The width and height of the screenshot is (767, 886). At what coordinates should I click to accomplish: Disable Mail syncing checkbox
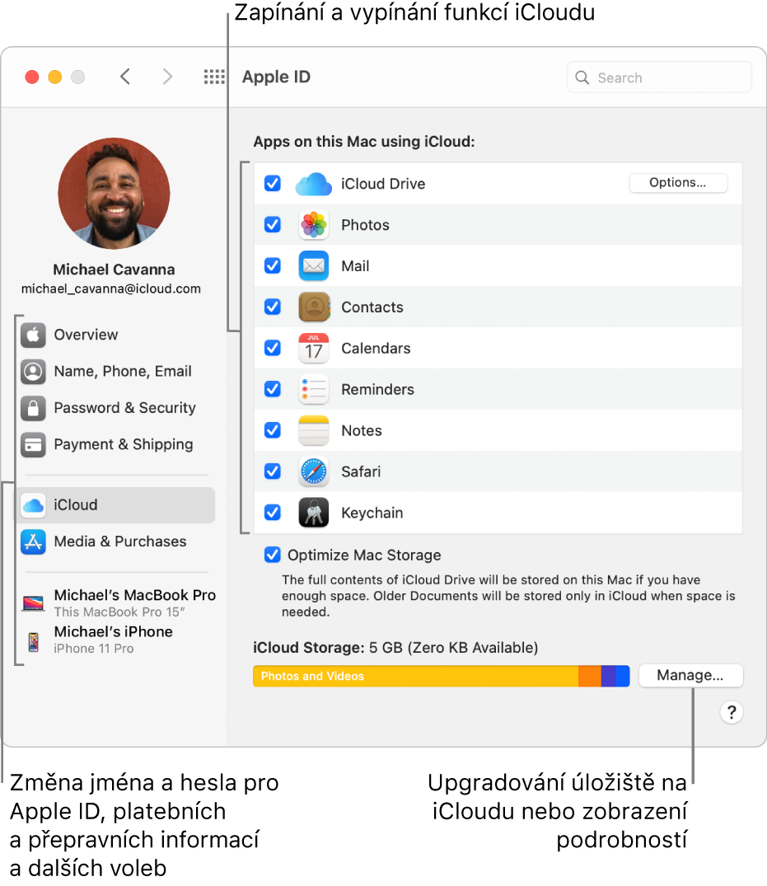273,265
